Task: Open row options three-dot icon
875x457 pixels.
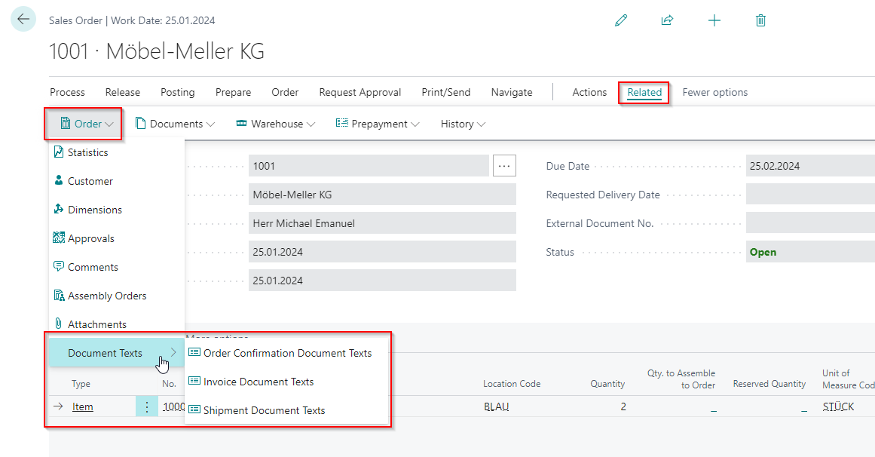Action: pos(146,406)
